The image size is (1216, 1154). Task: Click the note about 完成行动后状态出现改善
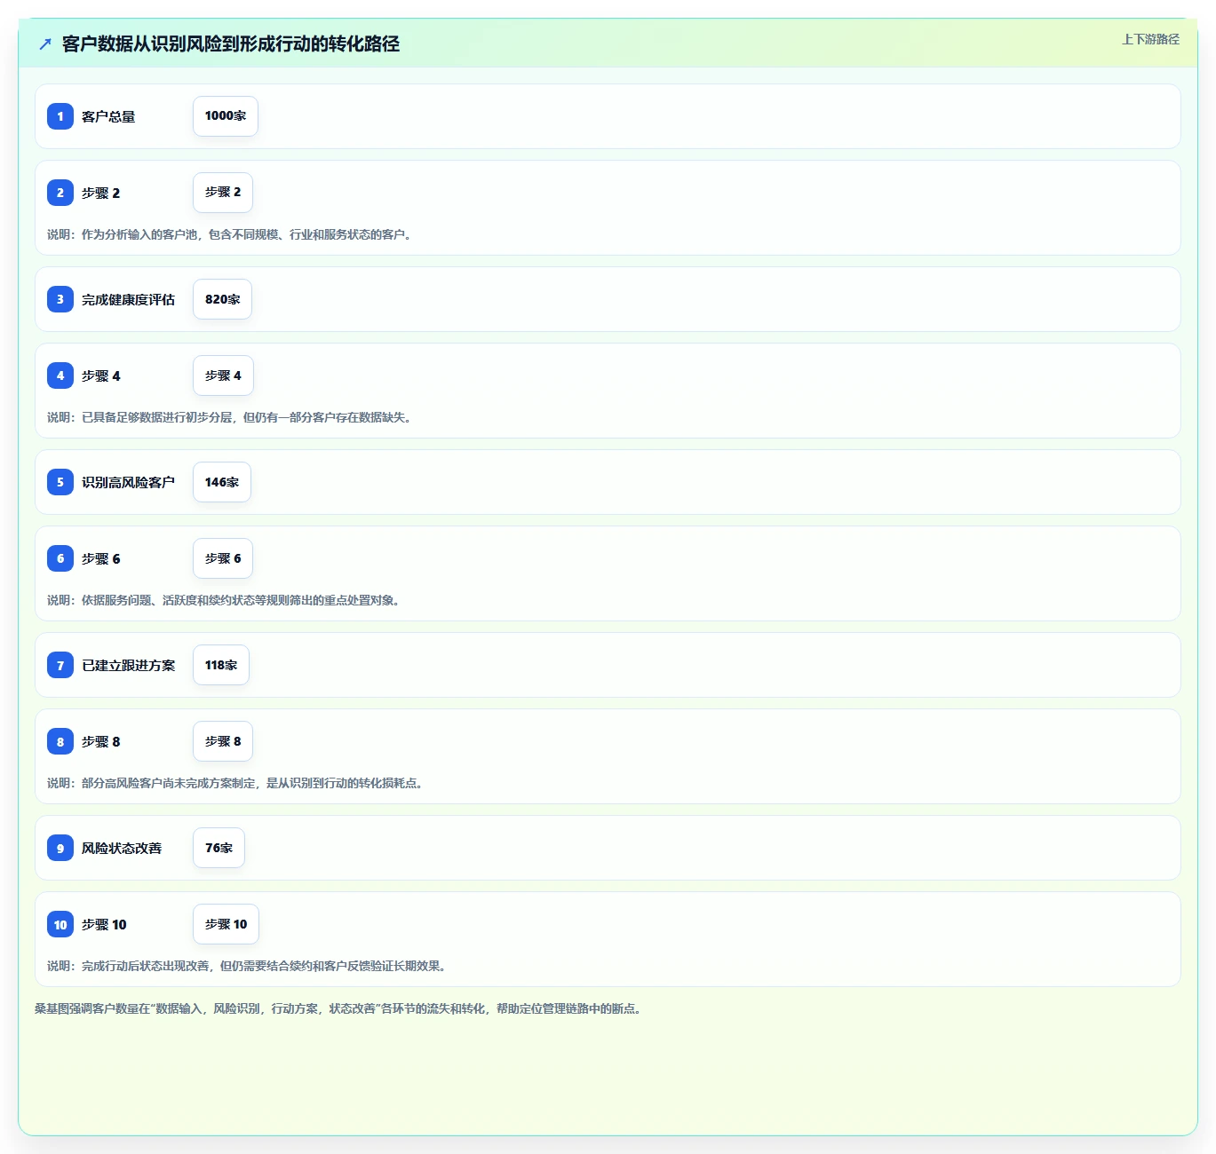click(249, 966)
